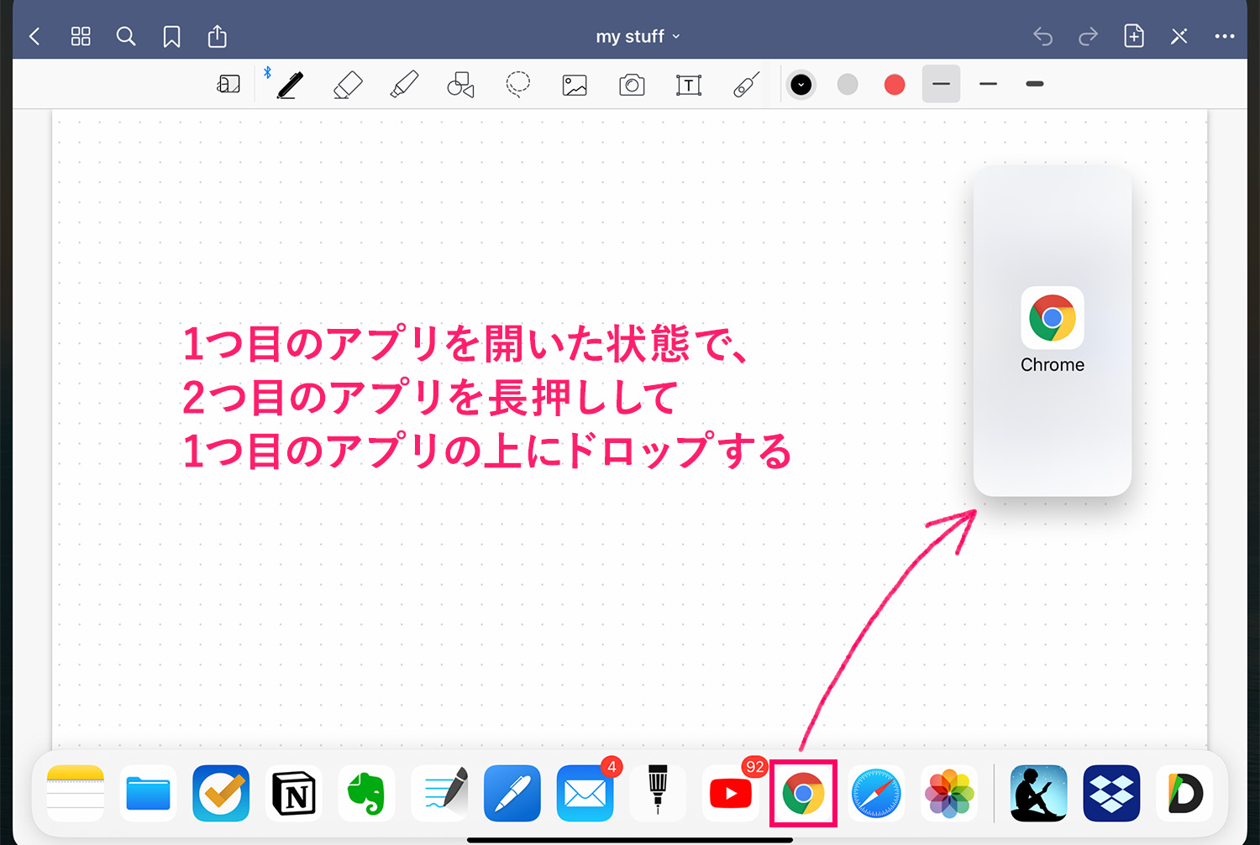Viewport: 1260px width, 845px height.
Task: Select the Text box tool
Action: pos(689,85)
